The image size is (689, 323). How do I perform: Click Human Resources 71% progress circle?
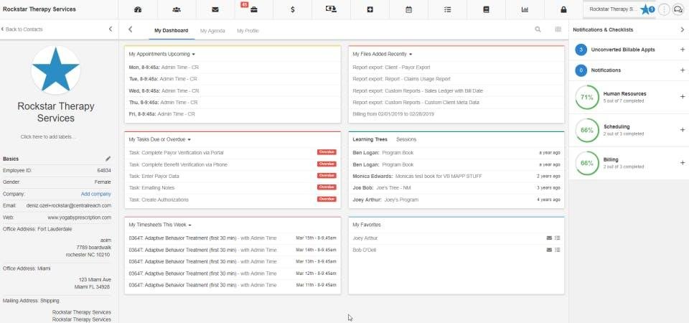[587, 97]
